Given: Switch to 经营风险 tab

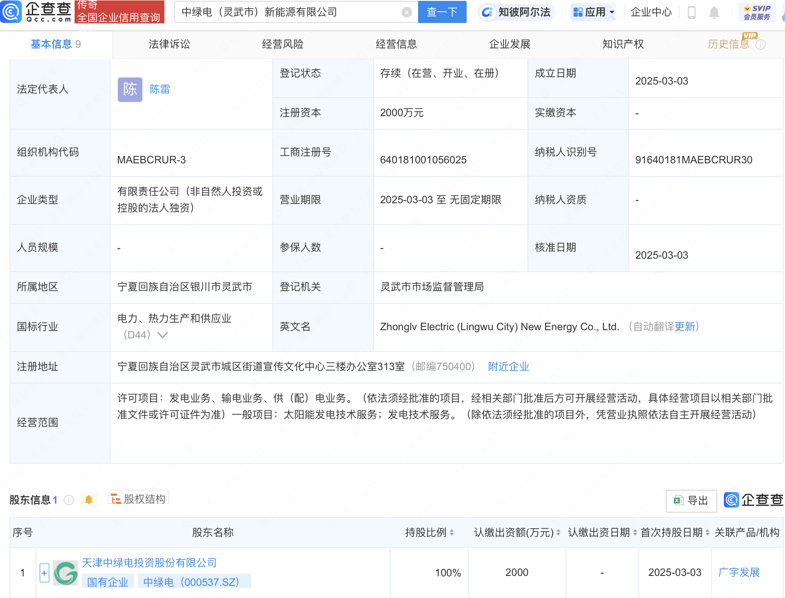Looking at the screenshot, I should point(283,44).
